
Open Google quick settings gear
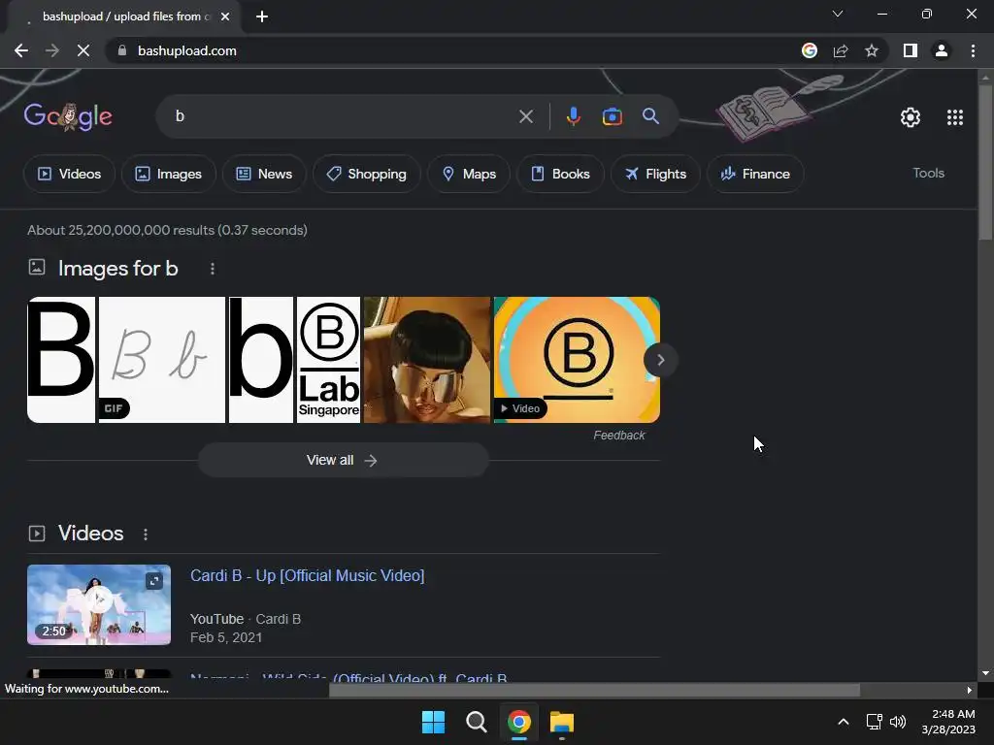point(911,117)
